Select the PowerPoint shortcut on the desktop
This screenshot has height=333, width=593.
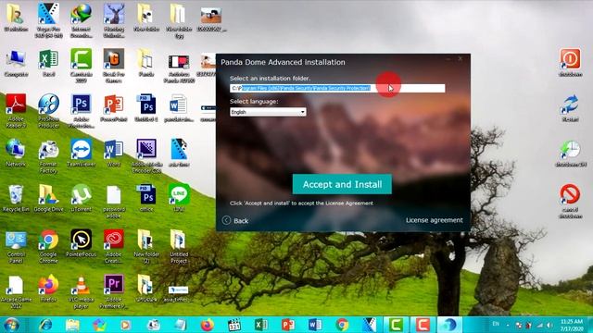coord(114,108)
